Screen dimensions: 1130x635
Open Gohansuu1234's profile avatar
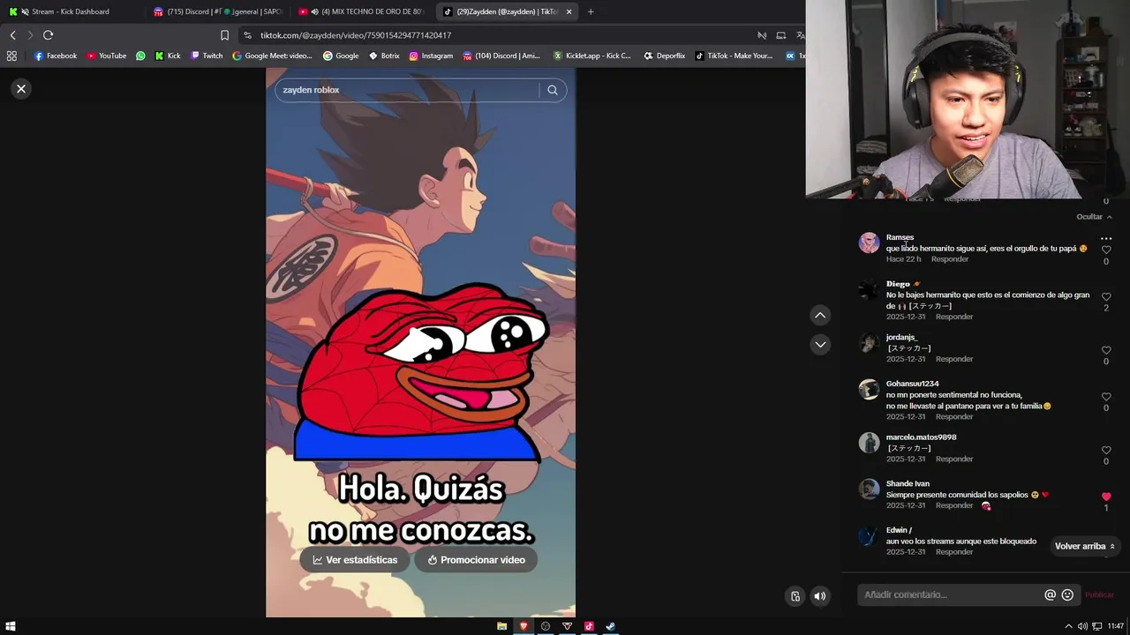[869, 389]
